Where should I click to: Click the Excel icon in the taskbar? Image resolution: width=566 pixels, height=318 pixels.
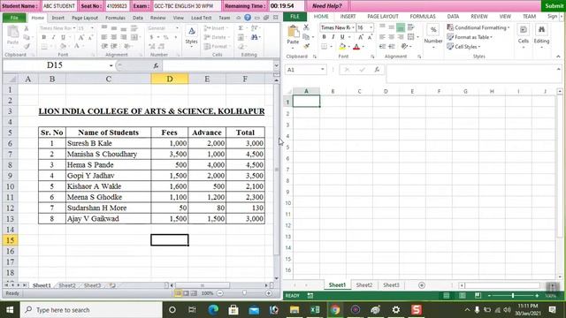[315, 310]
